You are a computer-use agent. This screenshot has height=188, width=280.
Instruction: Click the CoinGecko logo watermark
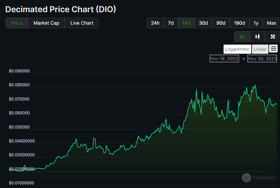pyautogui.click(x=259, y=177)
